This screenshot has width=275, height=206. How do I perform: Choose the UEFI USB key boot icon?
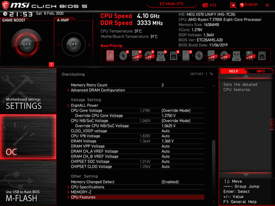pos(161,56)
